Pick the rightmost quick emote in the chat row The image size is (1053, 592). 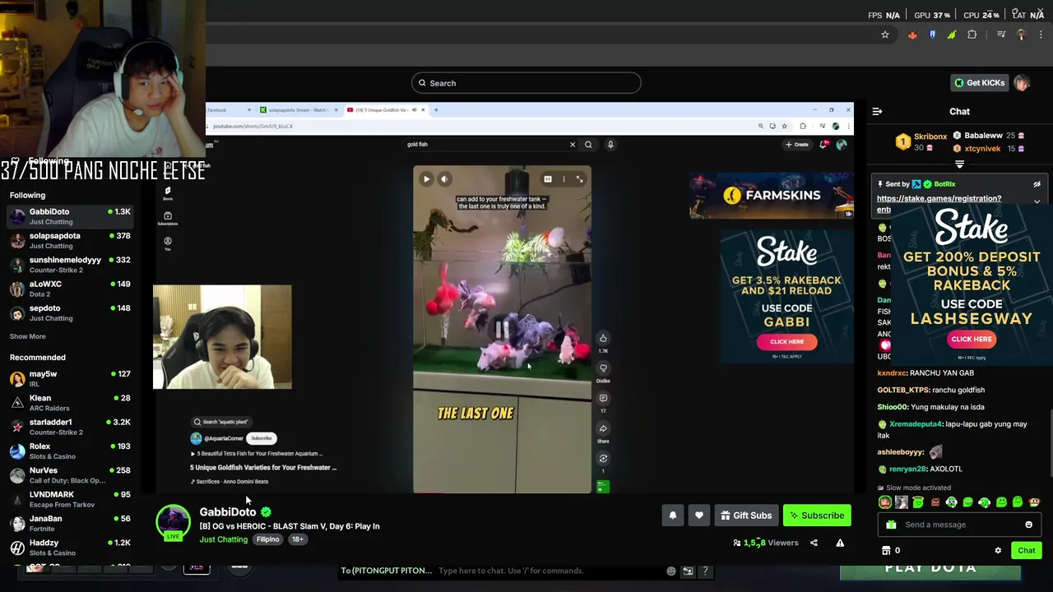1034,502
